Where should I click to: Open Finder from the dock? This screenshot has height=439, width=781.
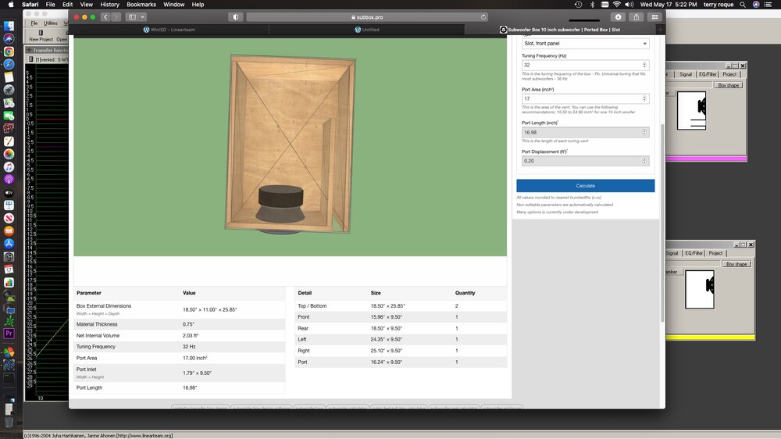click(x=9, y=26)
